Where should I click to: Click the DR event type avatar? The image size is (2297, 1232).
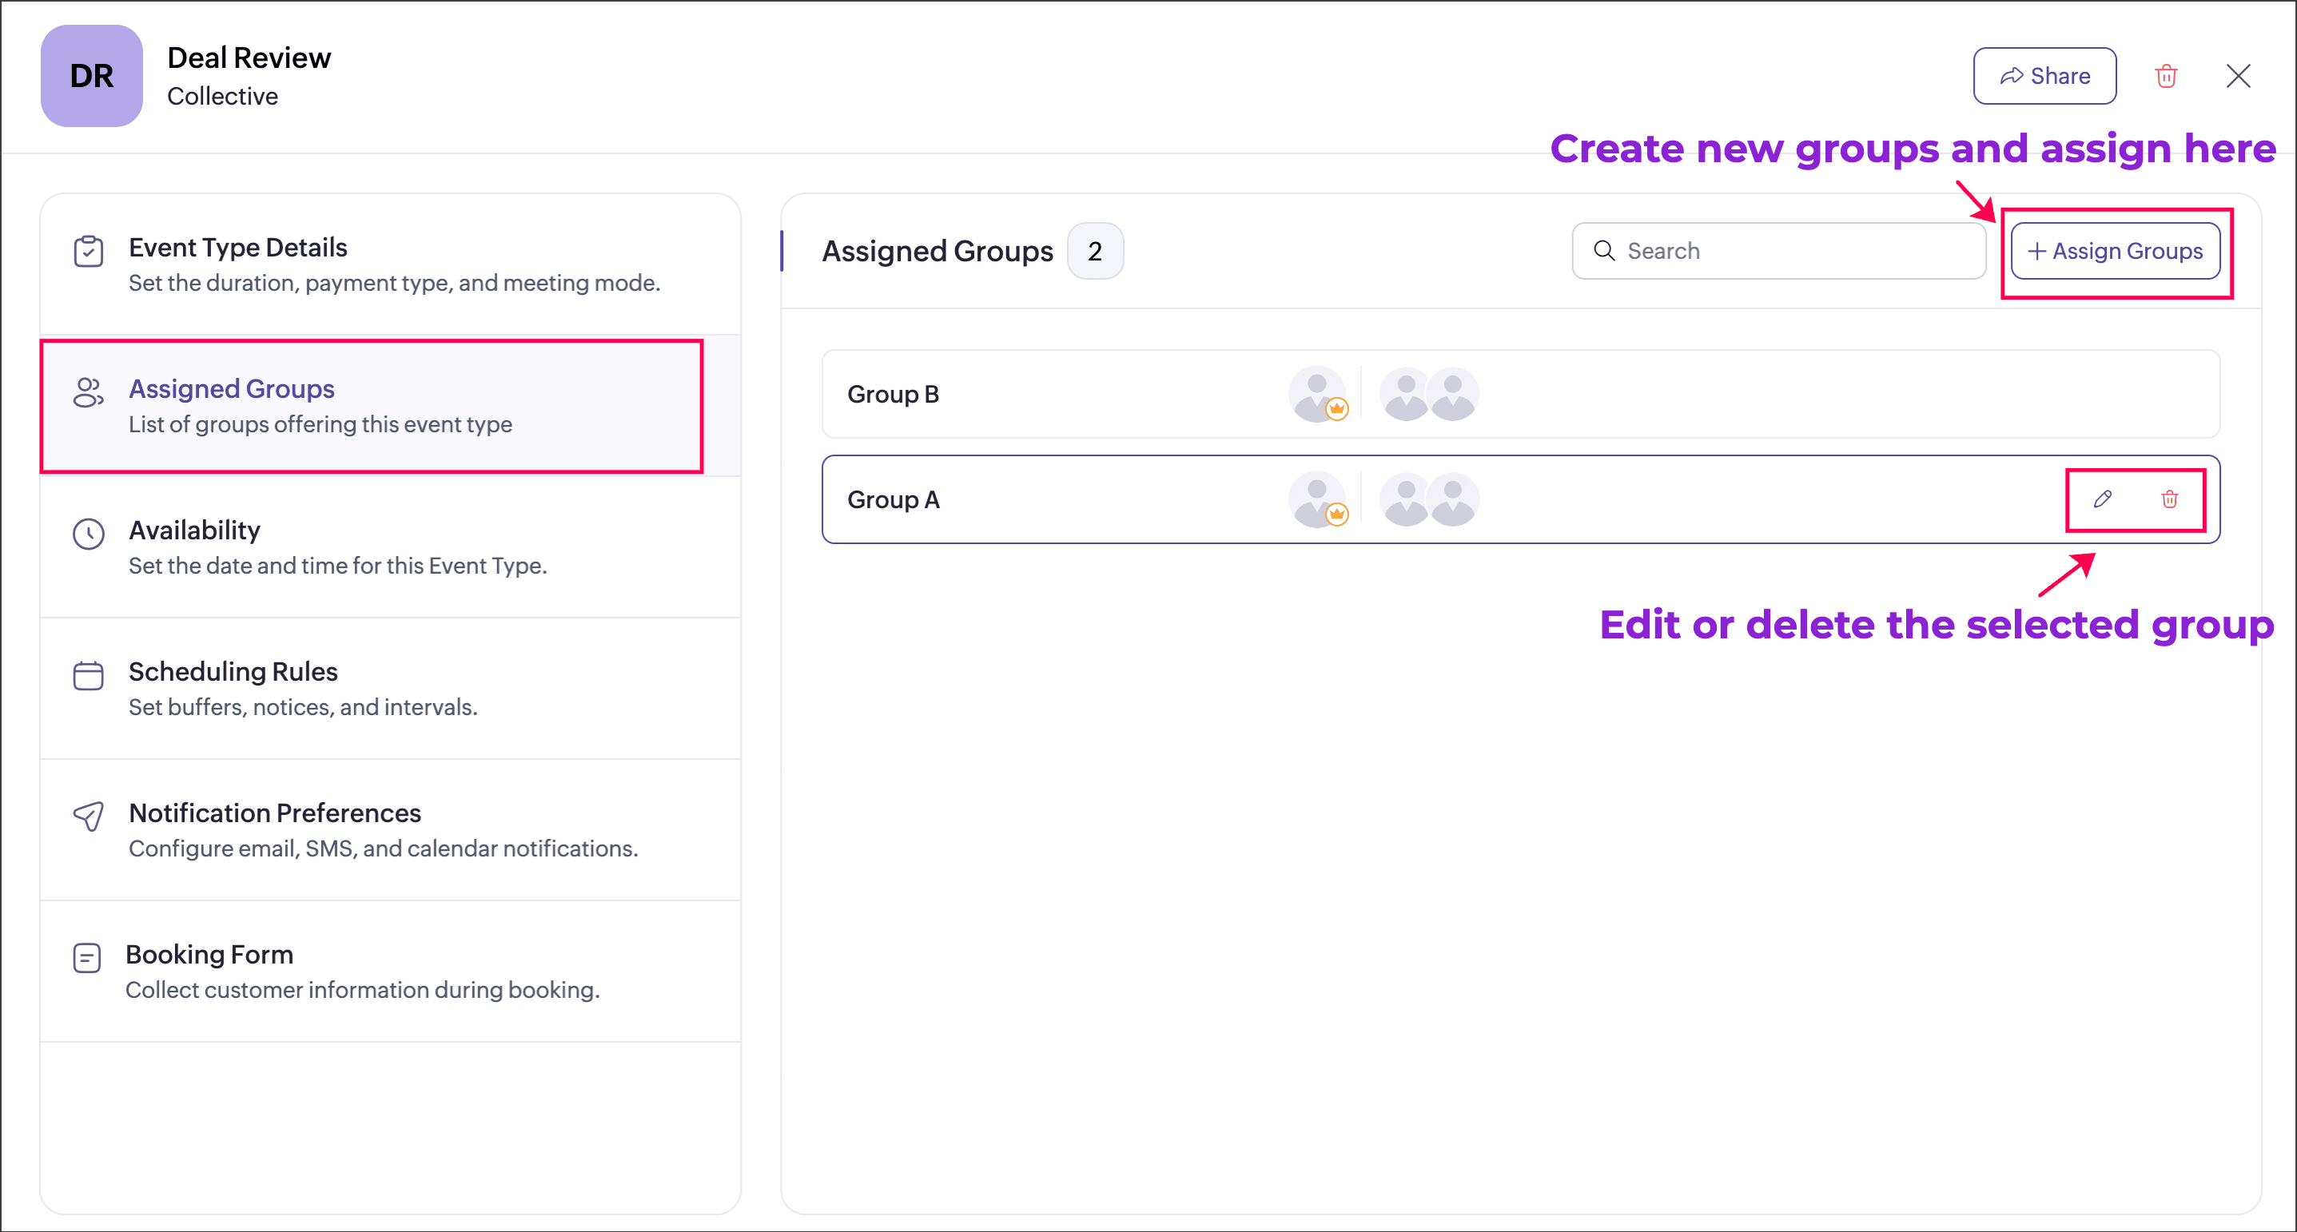tap(91, 77)
